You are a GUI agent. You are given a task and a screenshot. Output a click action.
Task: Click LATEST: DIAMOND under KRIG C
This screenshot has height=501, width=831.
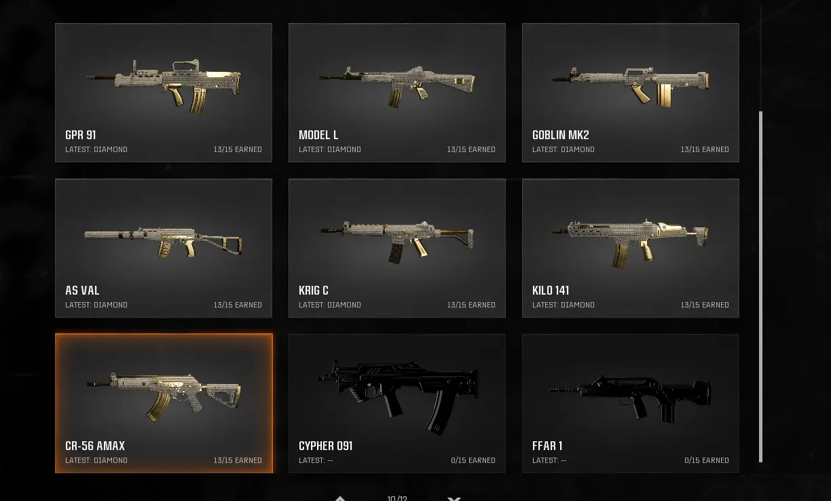(330, 305)
